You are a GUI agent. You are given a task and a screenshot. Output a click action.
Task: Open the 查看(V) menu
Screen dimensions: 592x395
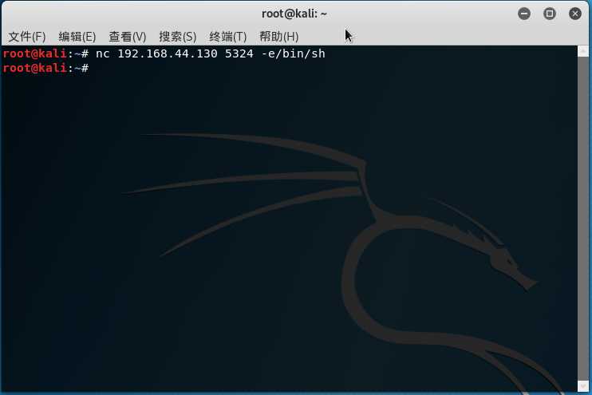[127, 37]
